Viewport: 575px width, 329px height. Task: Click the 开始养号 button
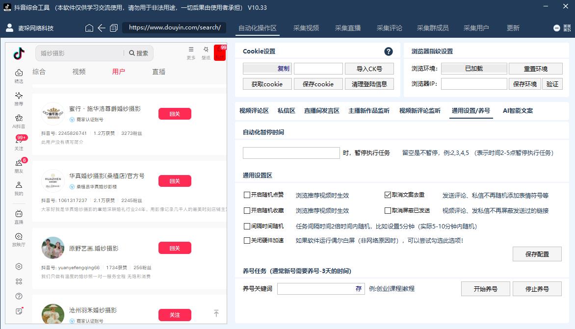coord(485,289)
